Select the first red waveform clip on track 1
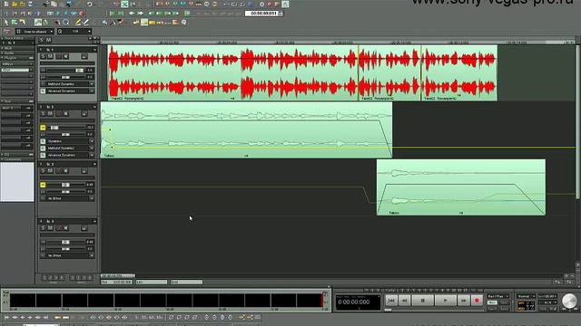This screenshot has width=581, height=326. tap(233, 72)
